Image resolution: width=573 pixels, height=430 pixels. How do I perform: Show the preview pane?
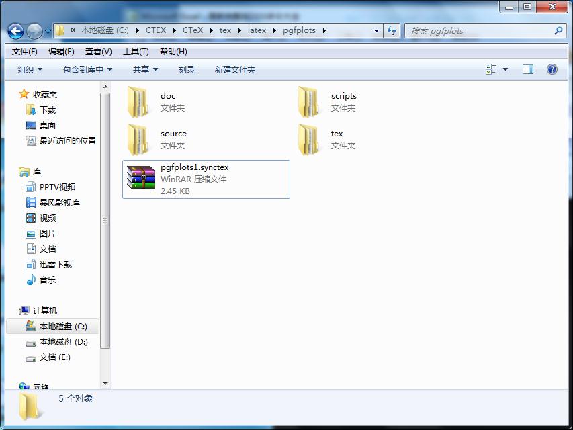click(x=527, y=69)
